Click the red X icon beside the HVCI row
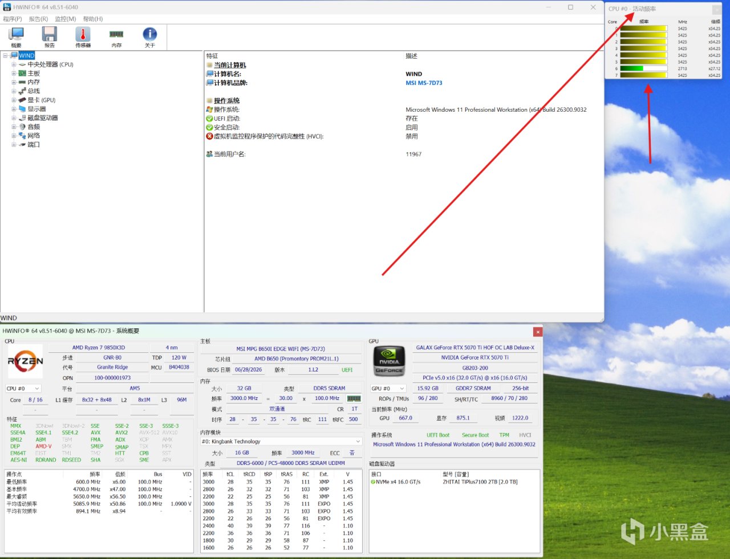The width and height of the screenshot is (730, 559). (x=209, y=136)
